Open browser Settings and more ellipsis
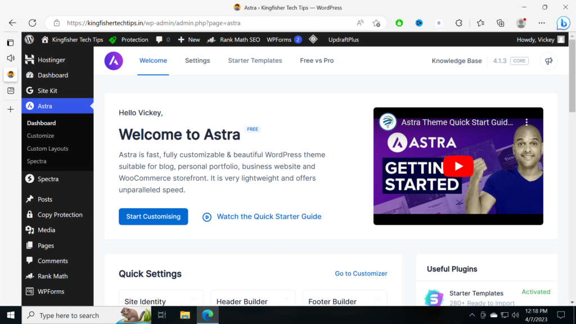 click(542, 22)
